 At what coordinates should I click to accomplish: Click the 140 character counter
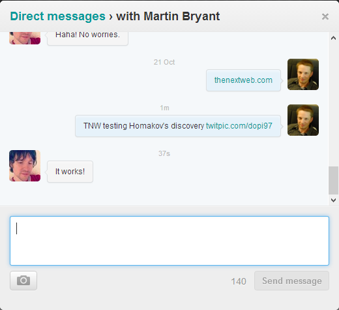[x=239, y=281]
